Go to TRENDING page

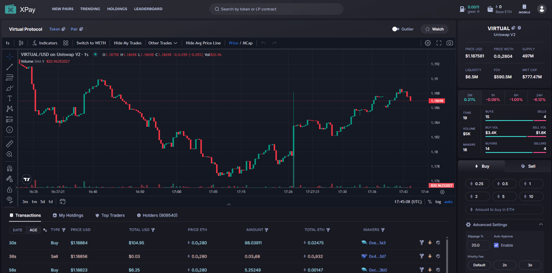[x=90, y=9]
